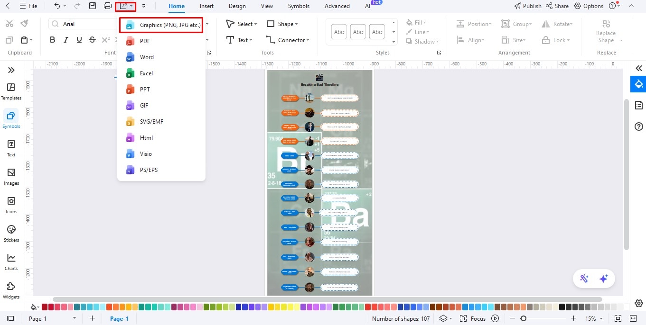
Task: Click the Copy icon in Clipboard group
Action: coord(9,40)
